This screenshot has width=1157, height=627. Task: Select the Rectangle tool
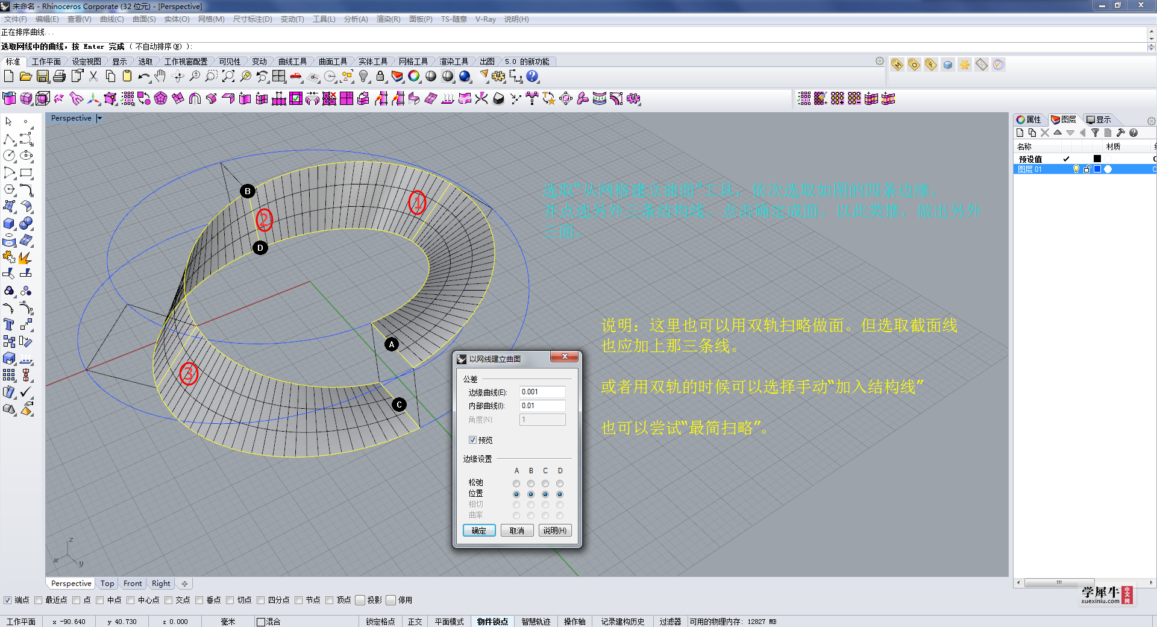coord(26,173)
